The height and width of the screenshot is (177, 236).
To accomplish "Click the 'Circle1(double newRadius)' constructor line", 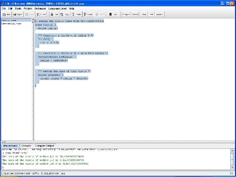I will click(57, 57).
